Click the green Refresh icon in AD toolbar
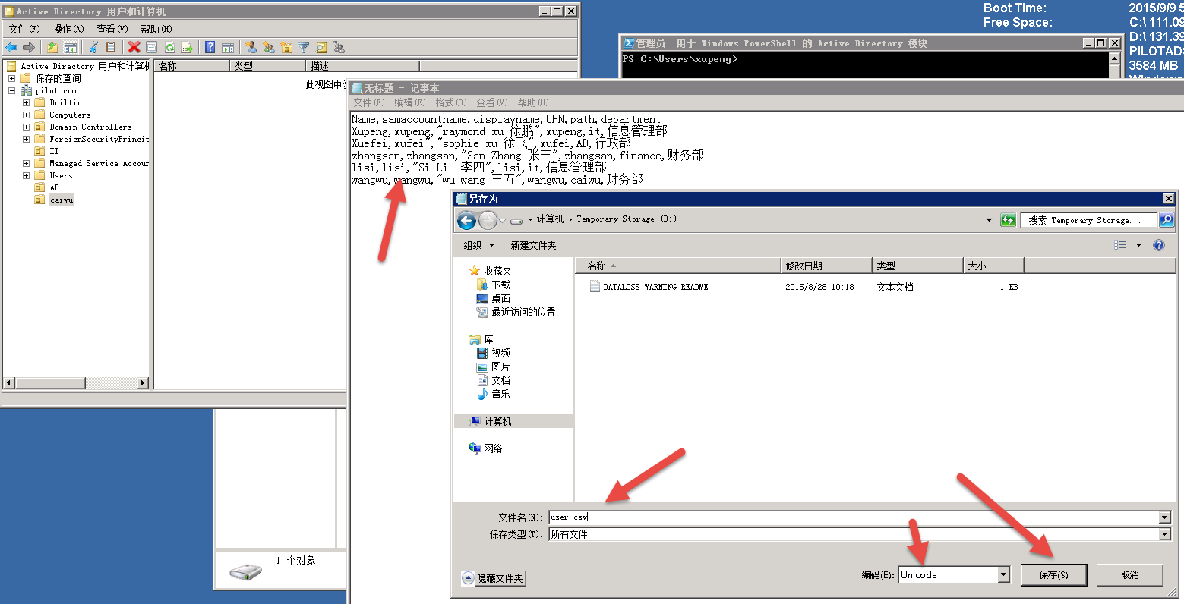 (169, 47)
